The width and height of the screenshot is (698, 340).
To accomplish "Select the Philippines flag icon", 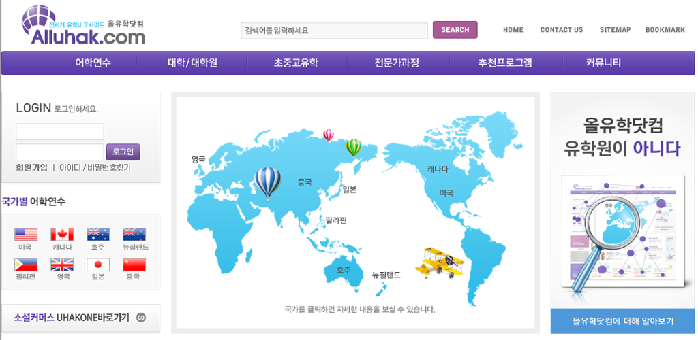I will (26, 265).
